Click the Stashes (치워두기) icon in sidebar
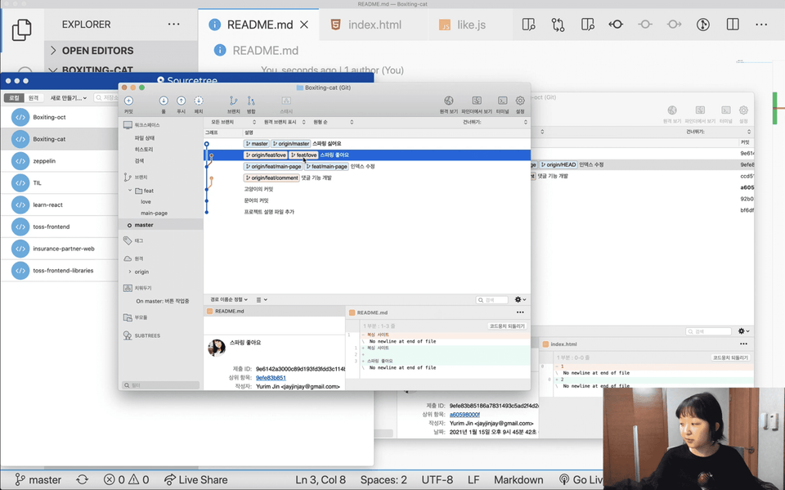Viewport: 785px width, 490px height. 128,288
